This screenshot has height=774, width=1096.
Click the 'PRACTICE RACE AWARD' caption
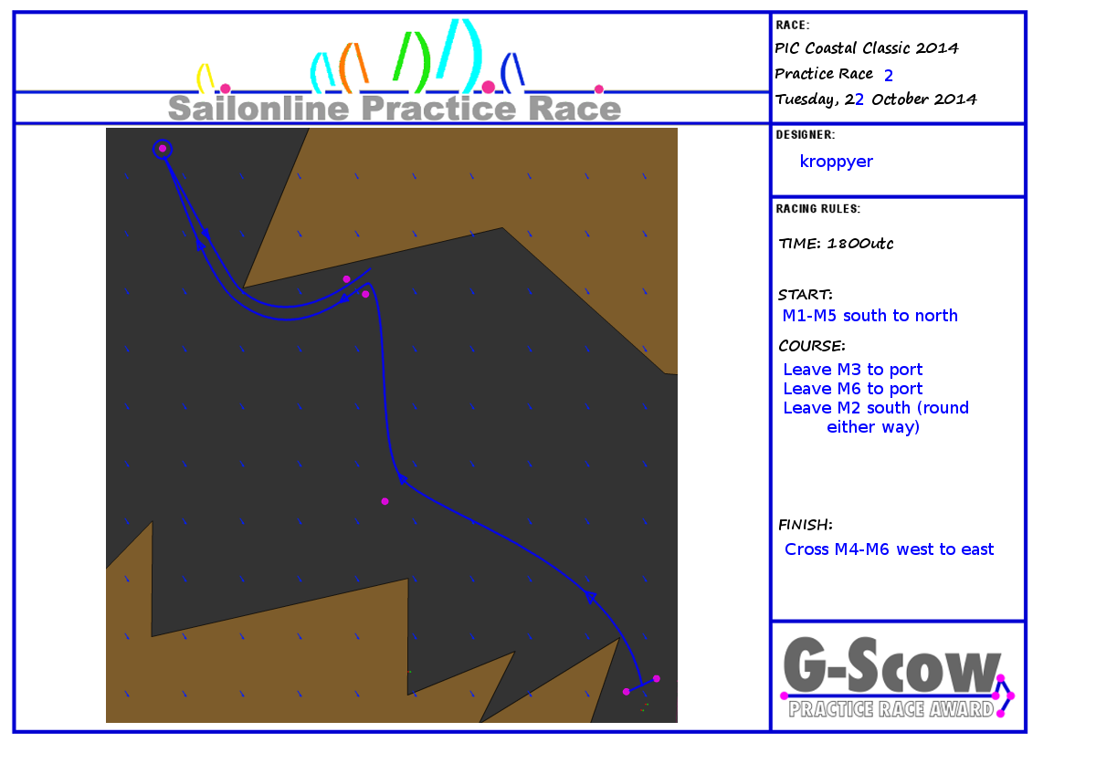tap(891, 709)
